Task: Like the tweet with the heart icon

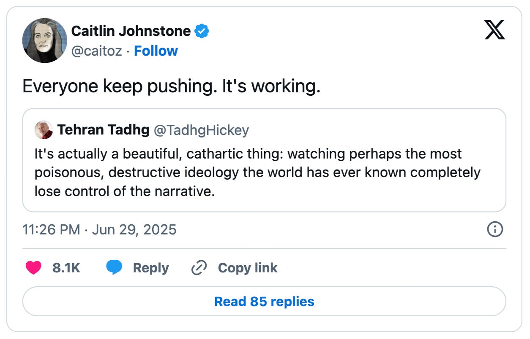Action: click(34, 268)
